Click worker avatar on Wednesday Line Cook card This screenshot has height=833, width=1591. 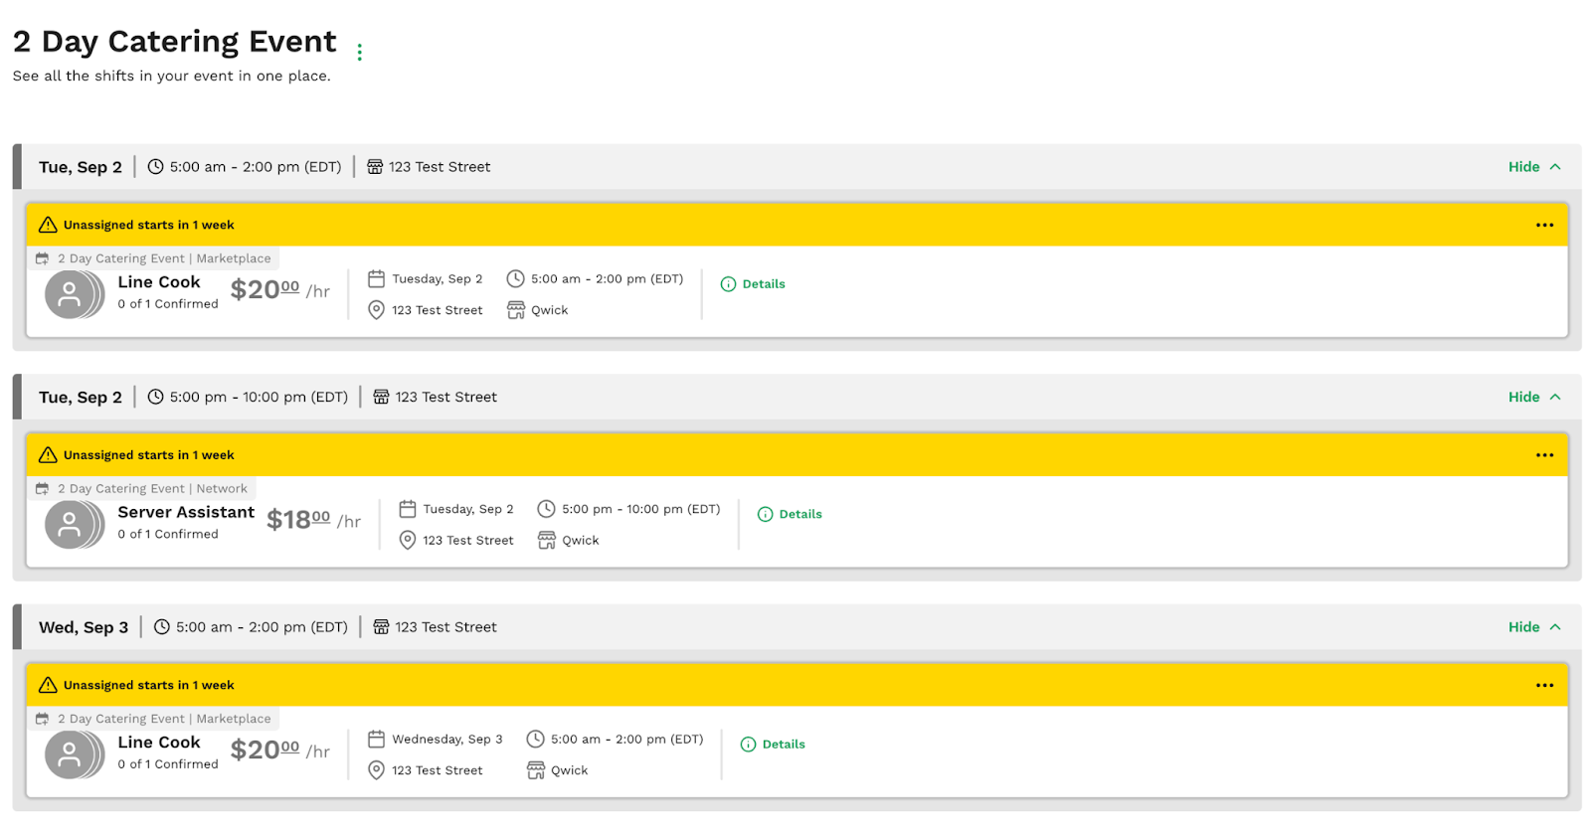click(74, 755)
